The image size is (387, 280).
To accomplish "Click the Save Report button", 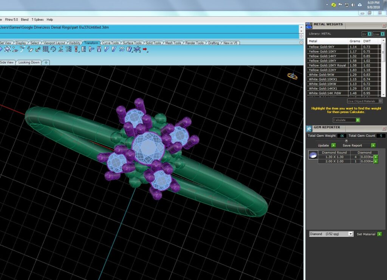I will pos(358,145).
